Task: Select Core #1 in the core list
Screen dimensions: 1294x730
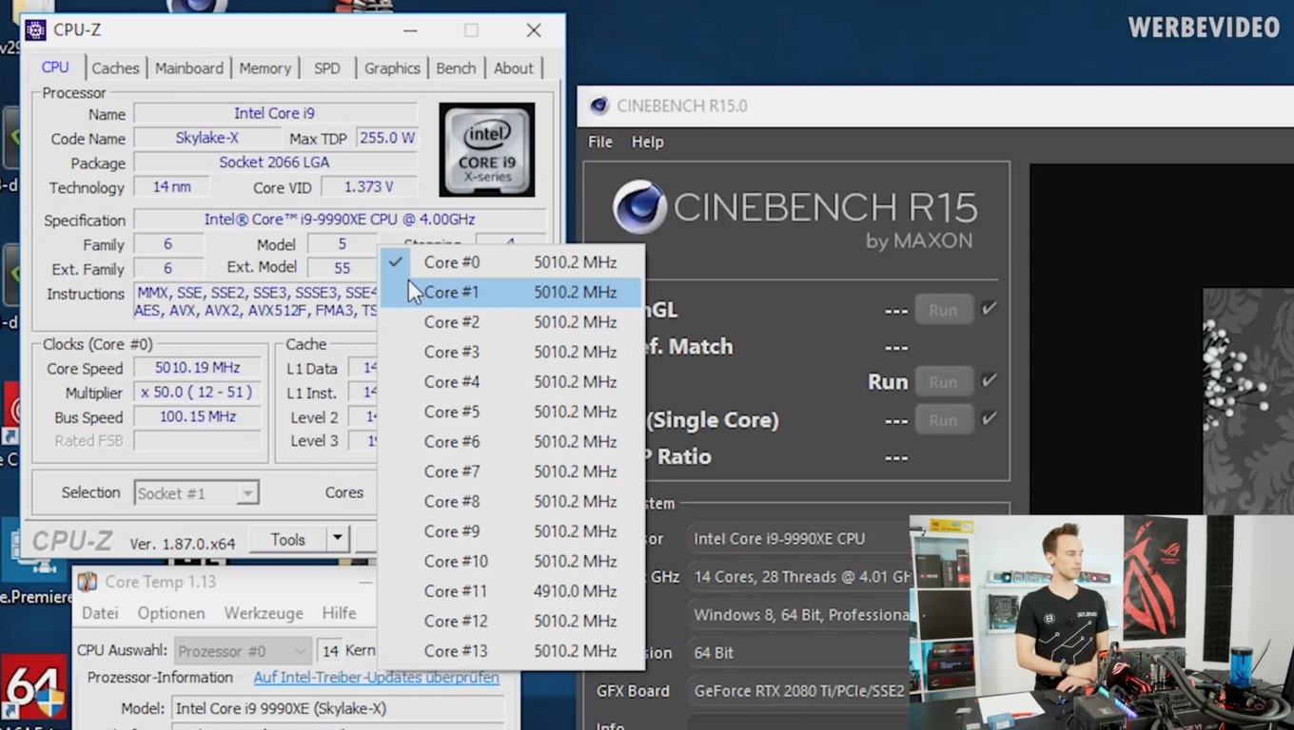Action: point(511,292)
